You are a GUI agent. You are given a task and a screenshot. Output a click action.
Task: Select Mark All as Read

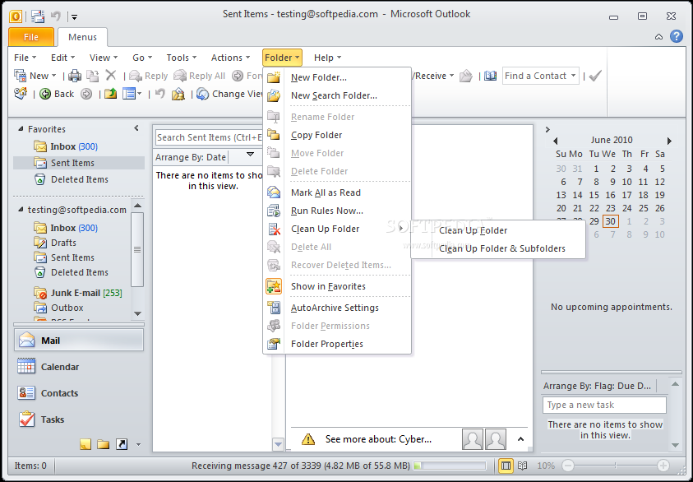coord(337,192)
